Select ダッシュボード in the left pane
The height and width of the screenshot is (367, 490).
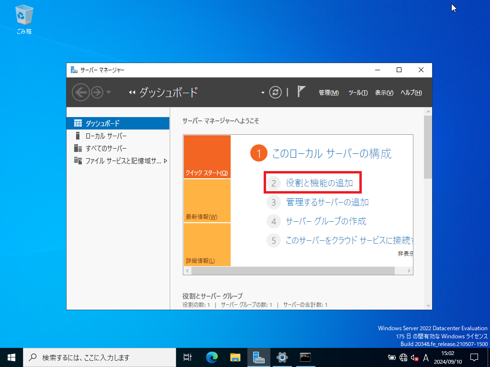tap(118, 123)
